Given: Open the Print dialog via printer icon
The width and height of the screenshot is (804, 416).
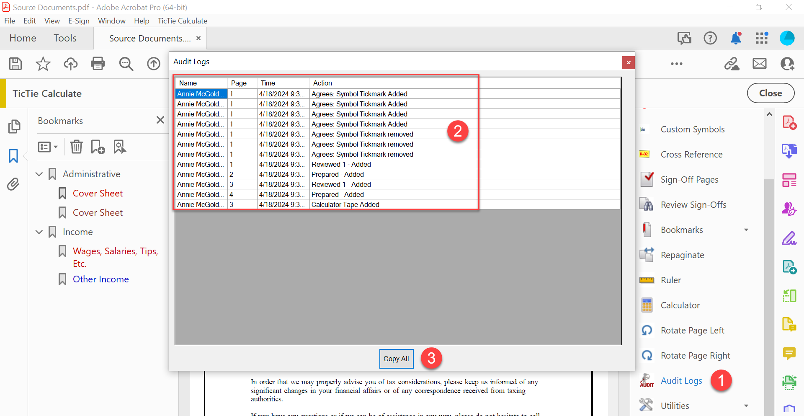Looking at the screenshot, I should [x=98, y=64].
